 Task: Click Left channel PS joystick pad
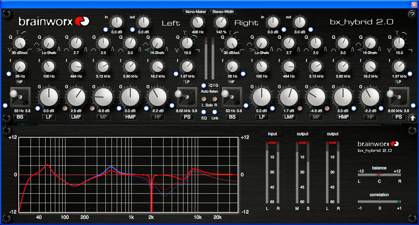(187, 97)
